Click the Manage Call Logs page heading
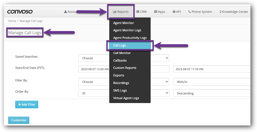This screenshot has height=132, width=257. [25, 33]
